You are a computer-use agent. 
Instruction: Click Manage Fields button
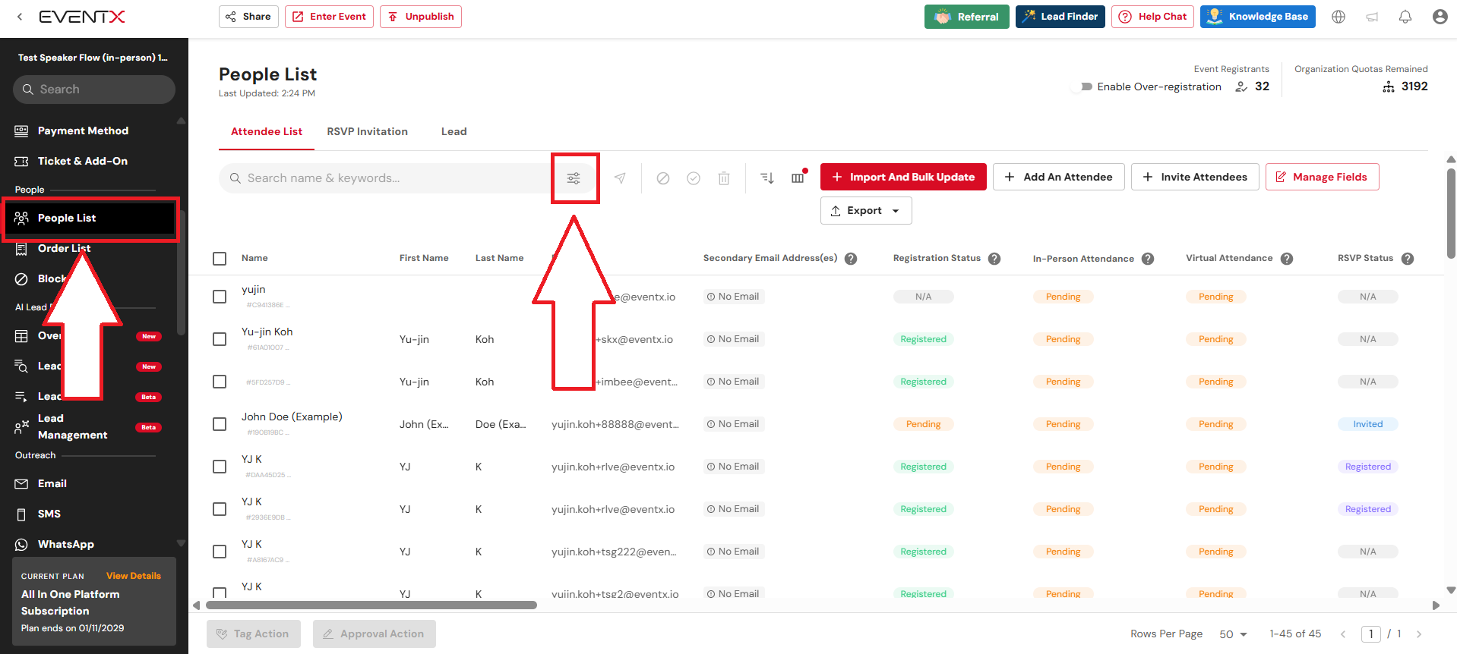1322,177
